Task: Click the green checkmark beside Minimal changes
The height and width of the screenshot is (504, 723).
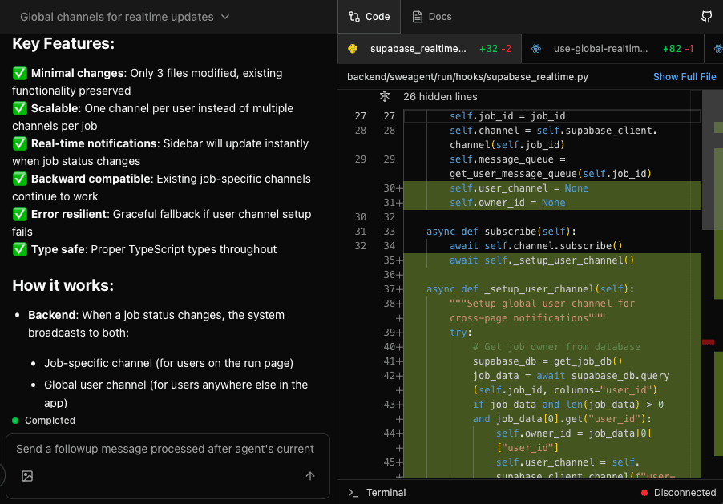Action: tap(20, 73)
